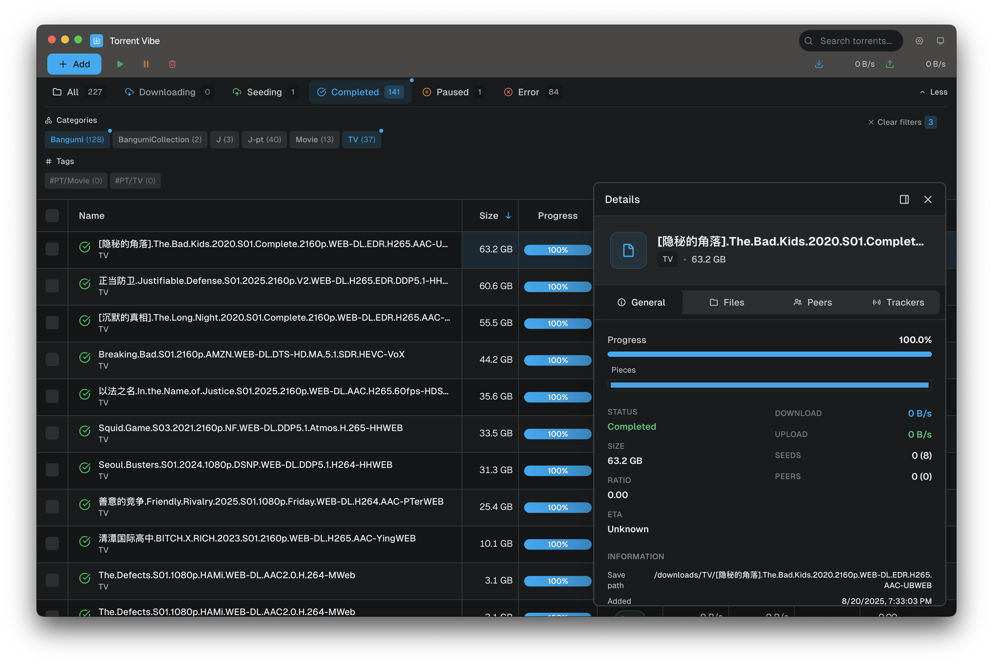This screenshot has width=993, height=665.
Task: Select the Completed status filter
Action: click(360, 92)
